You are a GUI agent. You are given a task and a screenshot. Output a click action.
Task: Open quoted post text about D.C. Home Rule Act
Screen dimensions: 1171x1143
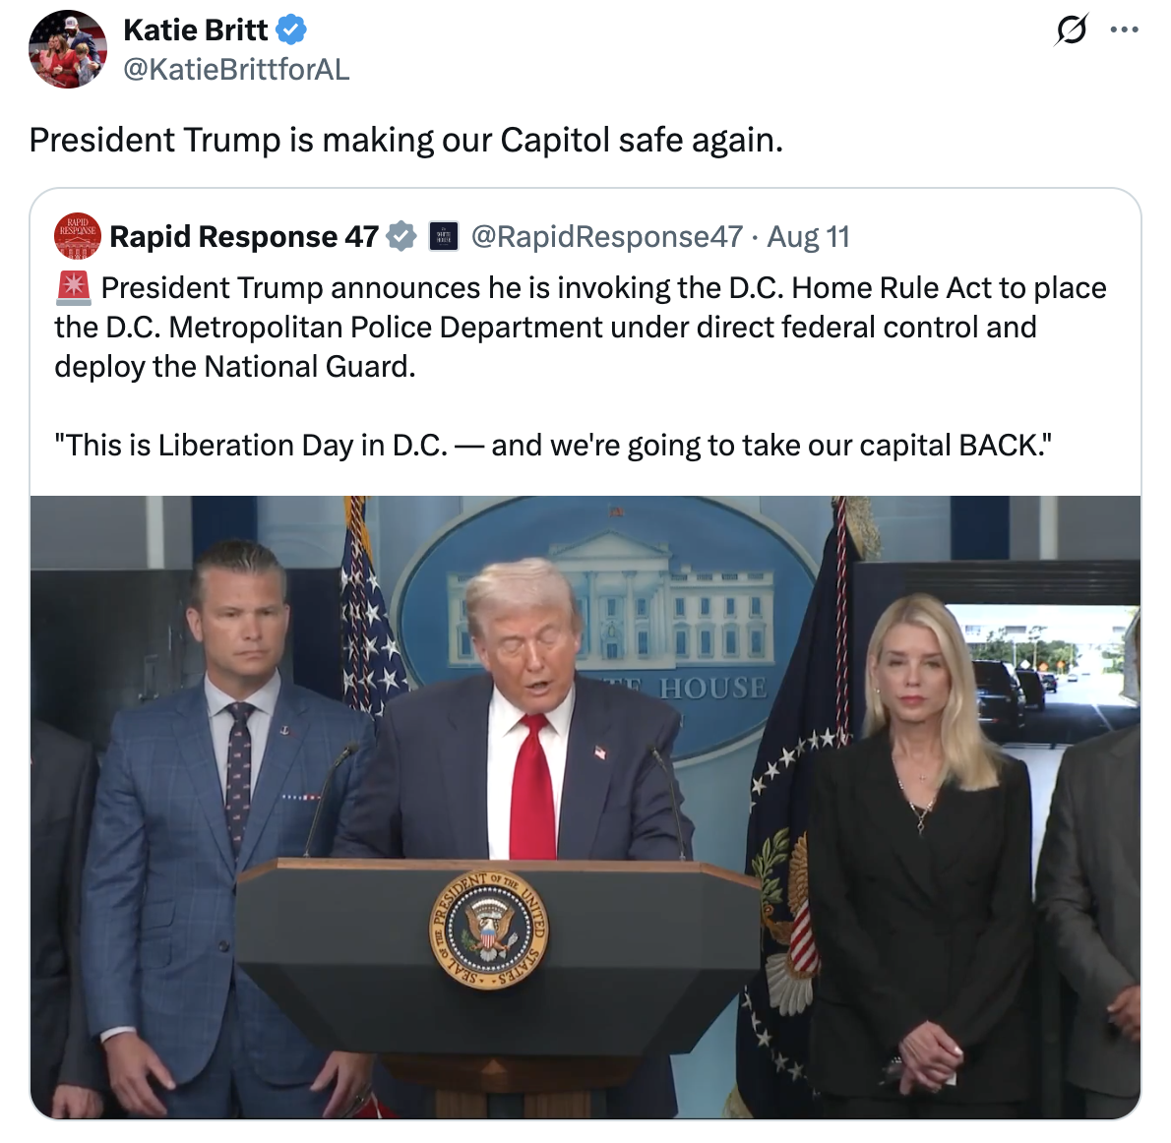pyautogui.click(x=581, y=327)
